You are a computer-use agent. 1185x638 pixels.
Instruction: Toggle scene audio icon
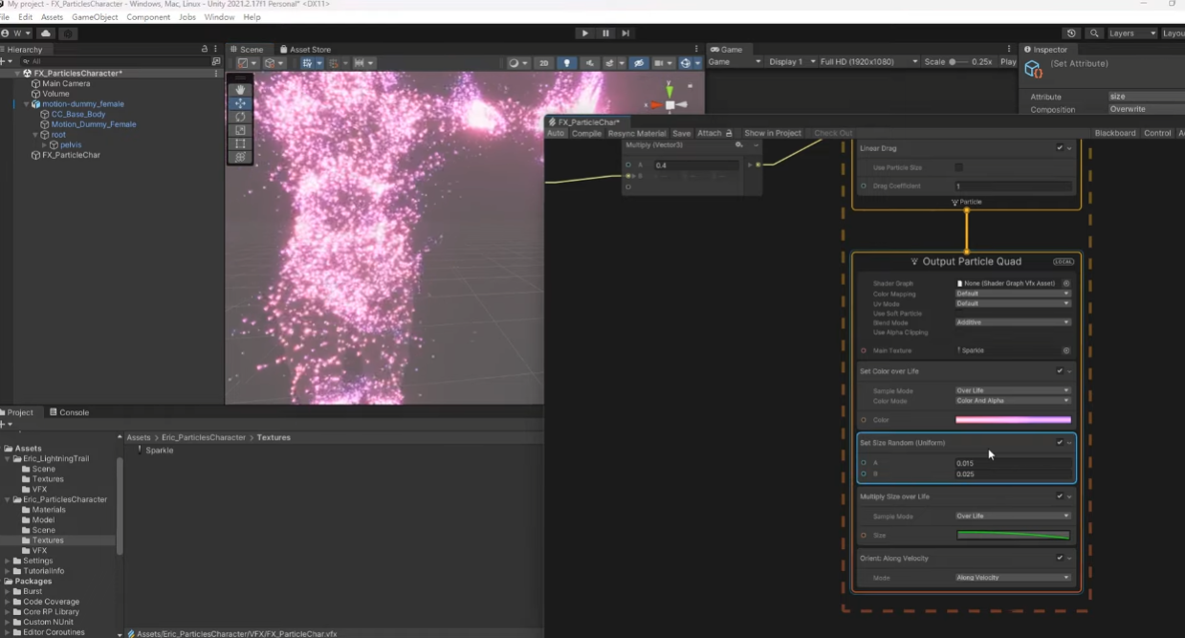[x=590, y=61]
